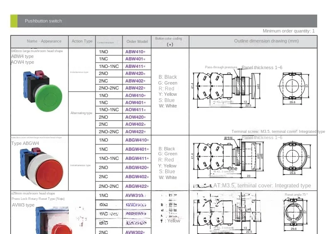The width and height of the screenshot is (328, 234).
Task: Click the Type ABGW4 label
Action: coord(25,143)
